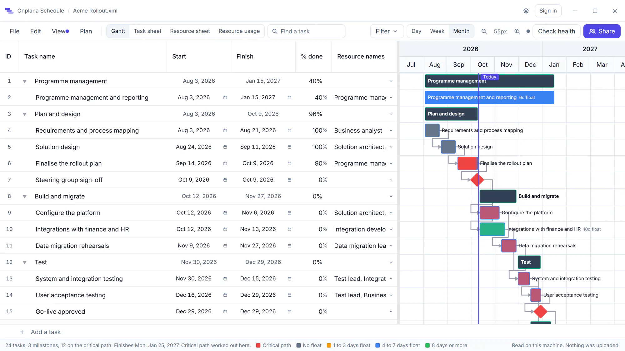Open start date calendar for Go-live approved

(225, 312)
